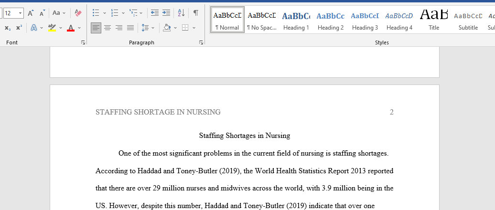Click the Increase Font Size icon
Screen dimensions: 495x210
(31, 13)
